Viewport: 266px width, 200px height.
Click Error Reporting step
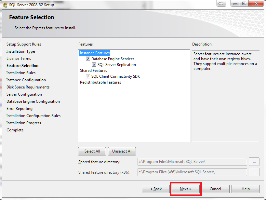point(19,109)
